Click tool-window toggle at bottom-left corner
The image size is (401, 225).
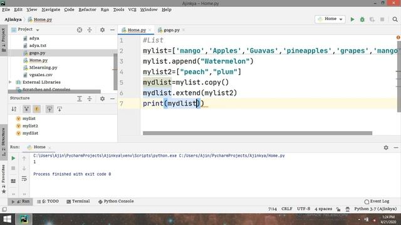point(4,209)
